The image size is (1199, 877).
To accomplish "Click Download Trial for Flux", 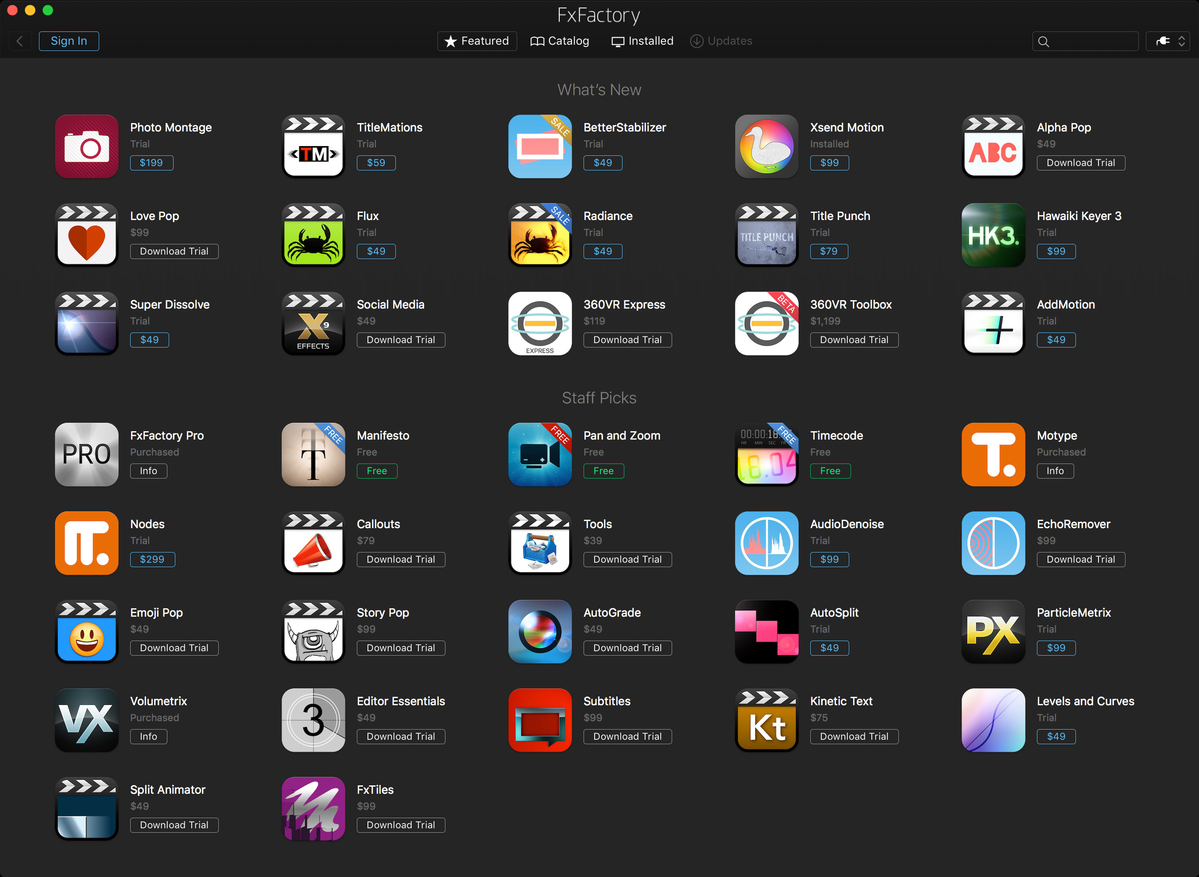I will (376, 251).
